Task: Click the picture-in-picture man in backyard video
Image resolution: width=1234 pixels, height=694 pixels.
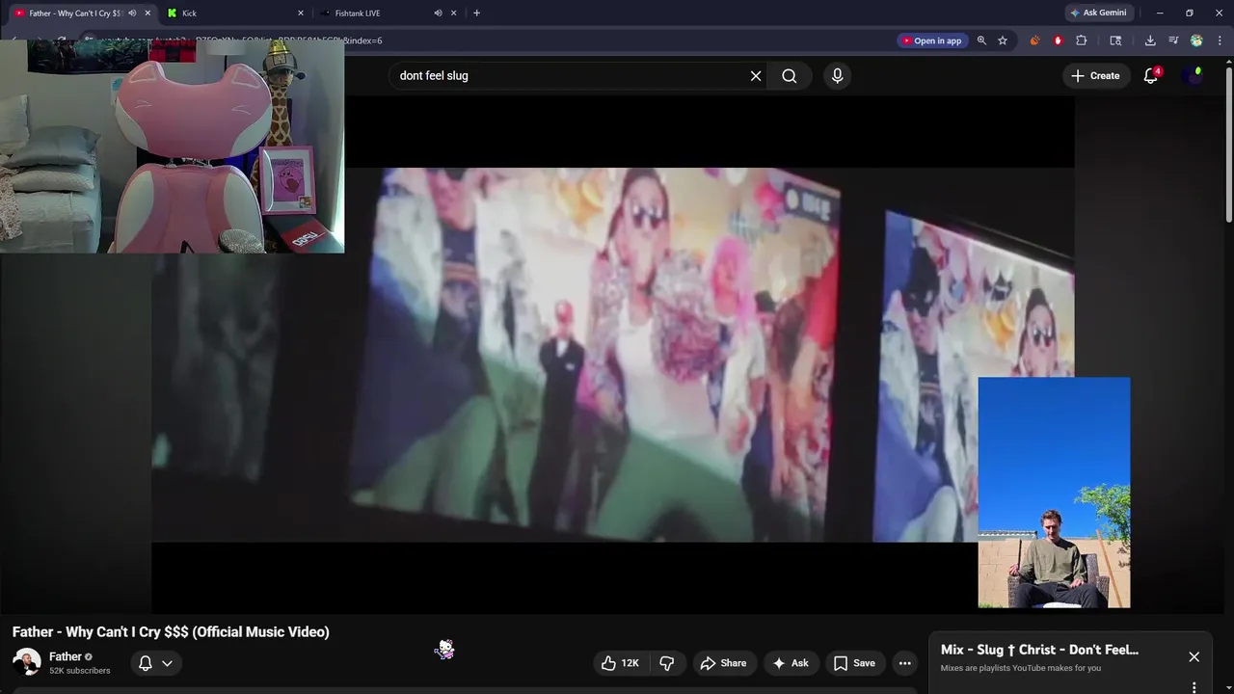Action: 1054,493
